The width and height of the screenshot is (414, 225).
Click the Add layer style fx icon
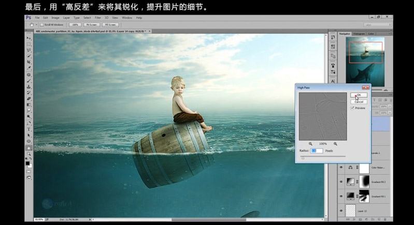click(x=354, y=219)
